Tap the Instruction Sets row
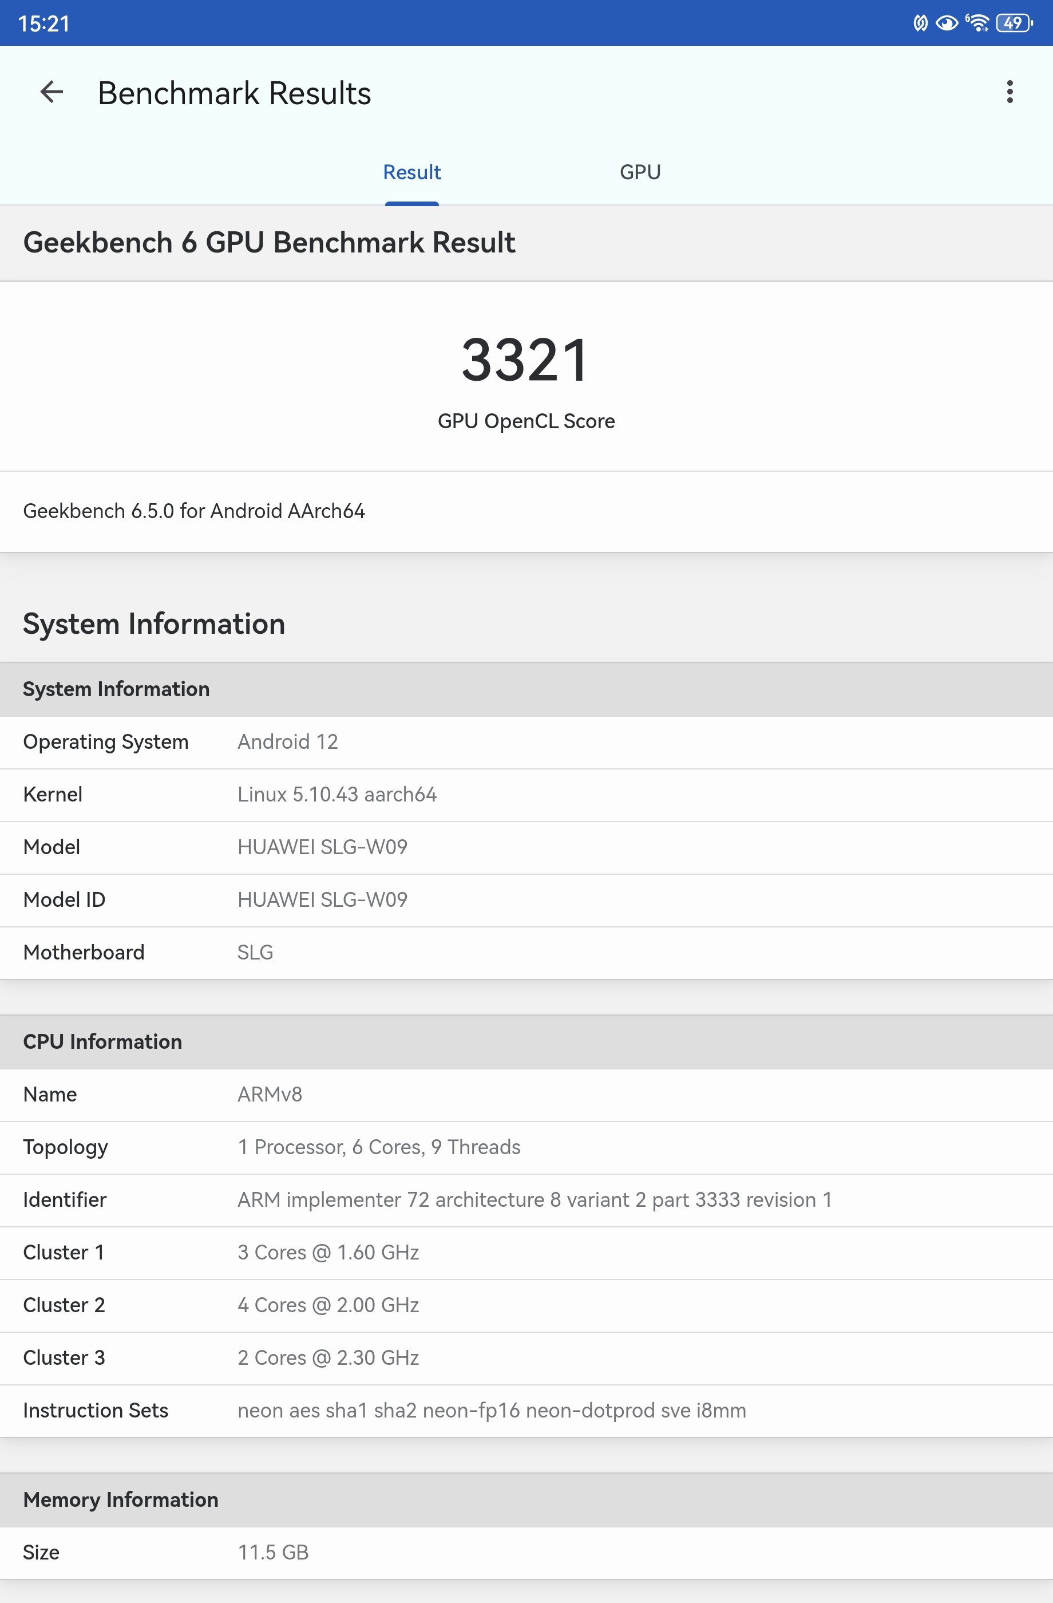The width and height of the screenshot is (1053, 1603). pos(526,1411)
